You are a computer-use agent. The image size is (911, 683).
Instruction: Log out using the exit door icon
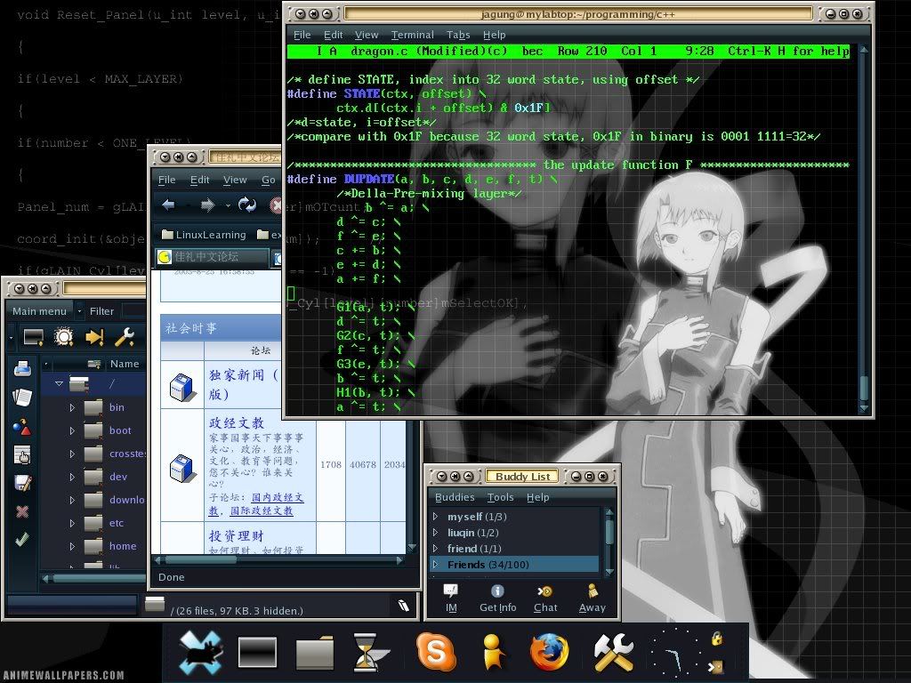coord(716,667)
